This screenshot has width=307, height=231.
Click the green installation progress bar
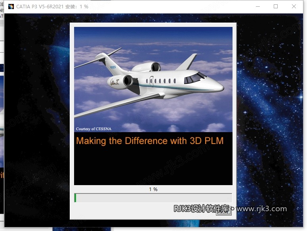tap(153, 198)
